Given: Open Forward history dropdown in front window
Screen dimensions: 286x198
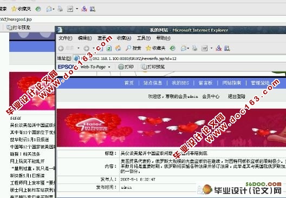Looking at the screenshot, I should coord(93,48).
